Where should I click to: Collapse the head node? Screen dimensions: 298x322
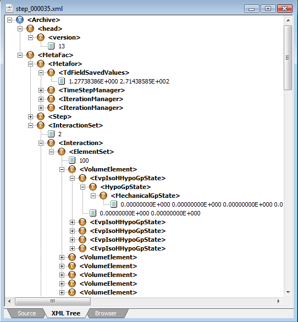click(x=20, y=29)
